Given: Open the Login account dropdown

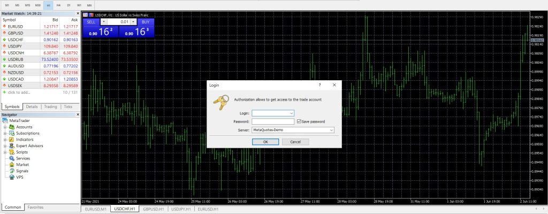Looking at the screenshot, I should [x=291, y=113].
